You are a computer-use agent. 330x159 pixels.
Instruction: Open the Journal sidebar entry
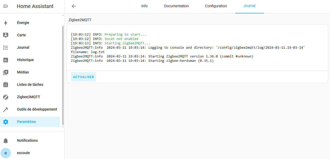[30, 47]
